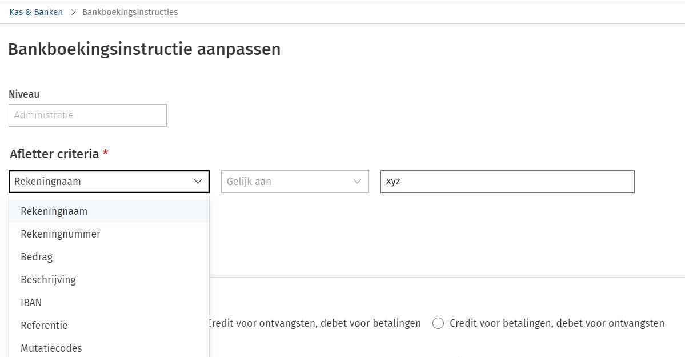Pick "IBAN" from the open dropdown
Viewport: 685px width, 357px height.
click(31, 302)
